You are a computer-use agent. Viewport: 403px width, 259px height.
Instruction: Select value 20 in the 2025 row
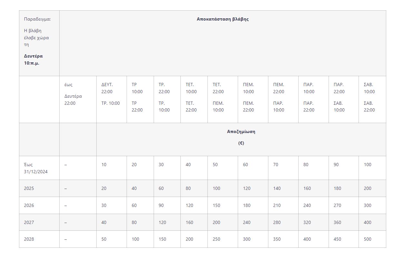tap(104, 188)
